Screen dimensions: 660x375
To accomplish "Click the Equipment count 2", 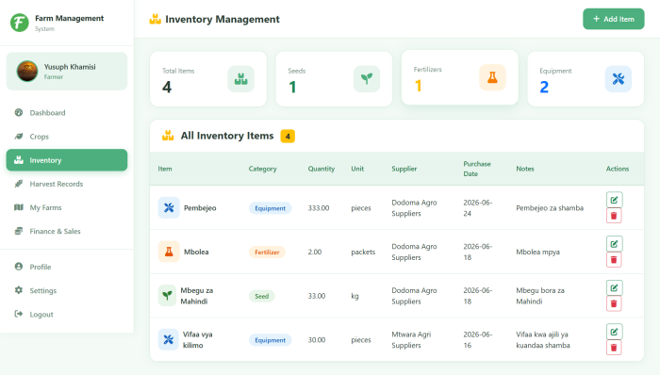I will click(x=544, y=87).
